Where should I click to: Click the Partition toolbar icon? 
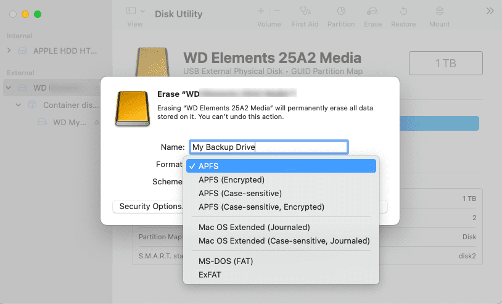(341, 11)
